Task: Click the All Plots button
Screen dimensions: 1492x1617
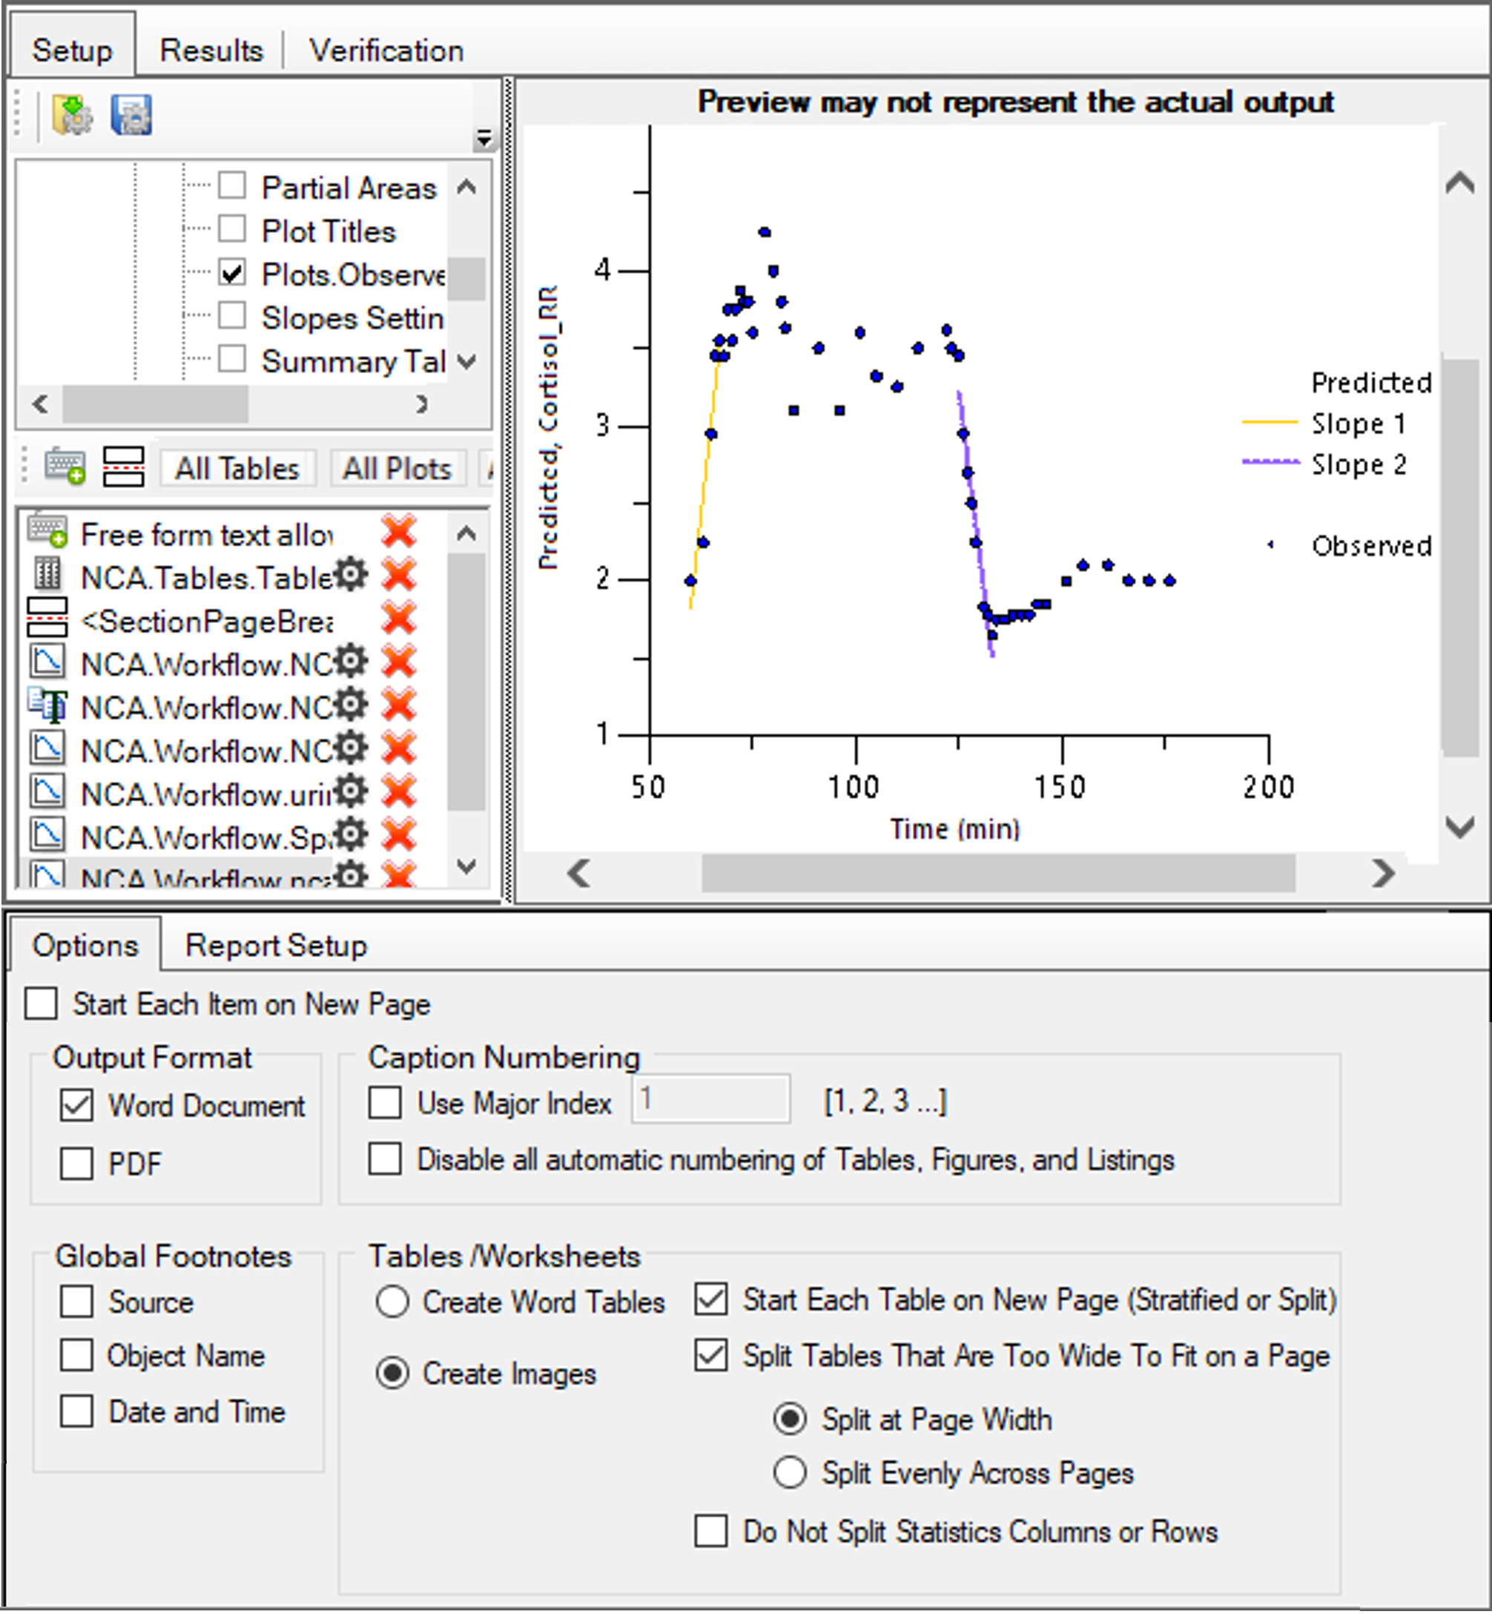Action: pyautogui.click(x=397, y=469)
